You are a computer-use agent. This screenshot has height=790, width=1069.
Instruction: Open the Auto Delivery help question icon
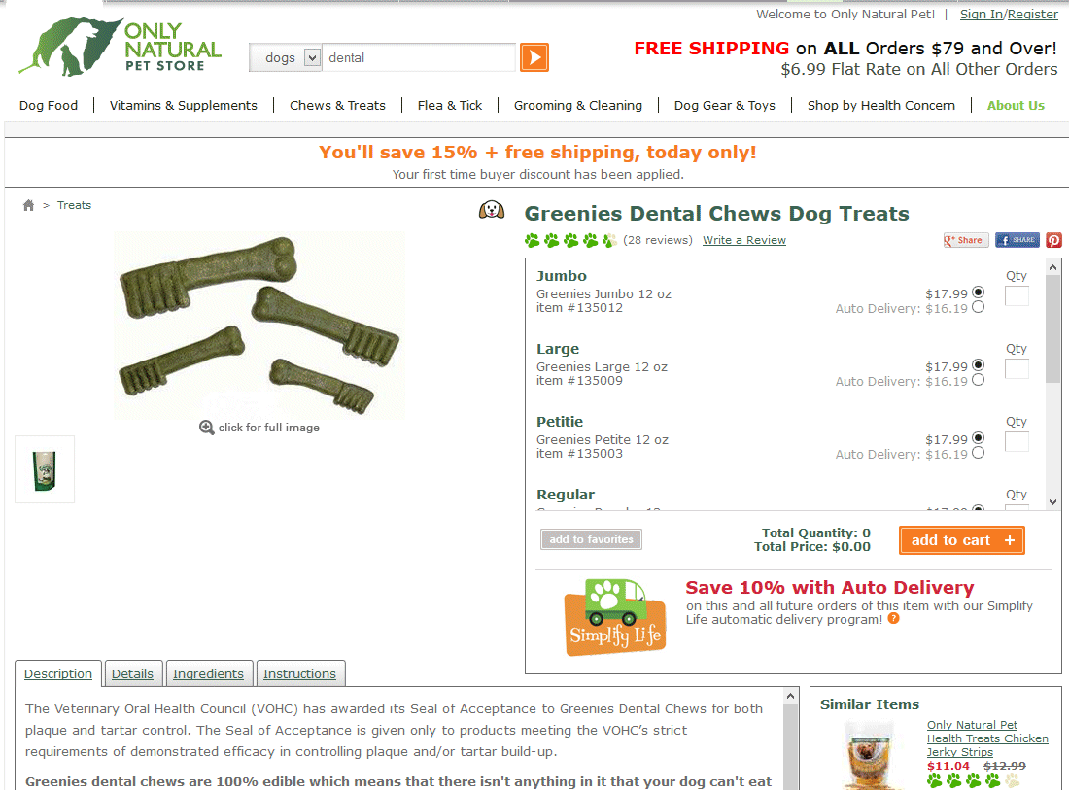(893, 618)
